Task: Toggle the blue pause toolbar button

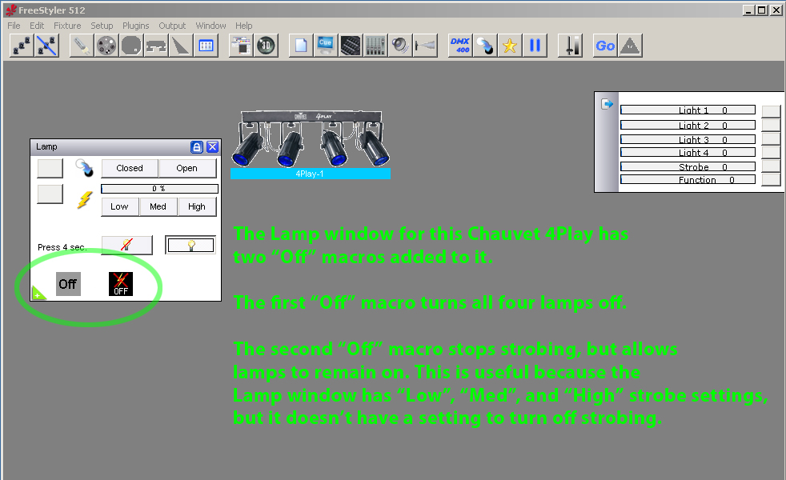Action: (535, 46)
